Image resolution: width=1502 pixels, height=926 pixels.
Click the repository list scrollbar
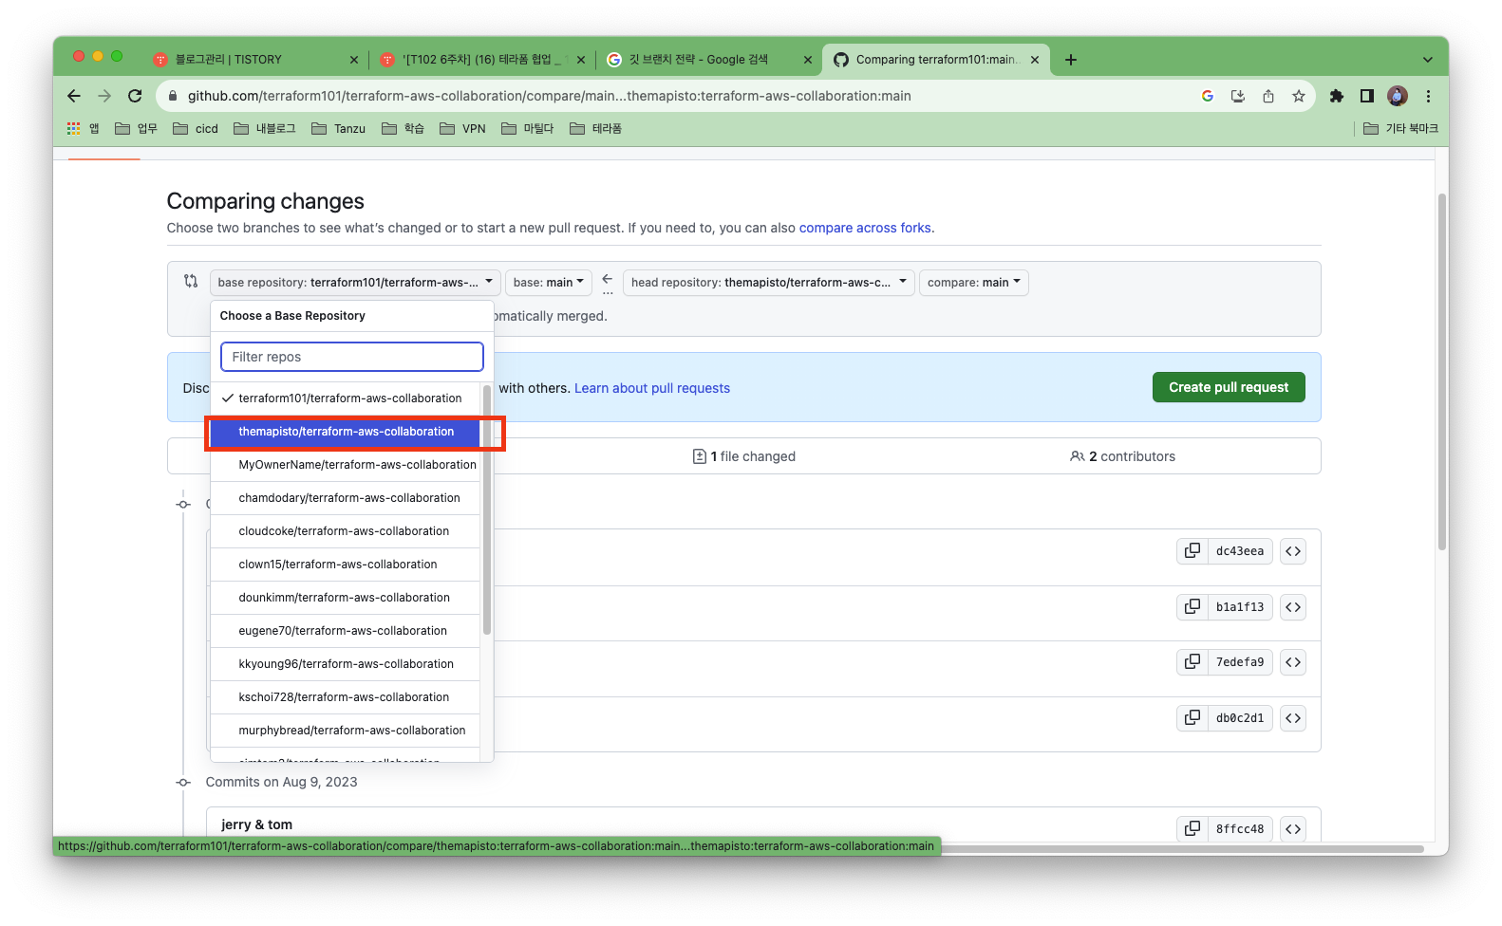point(487,510)
